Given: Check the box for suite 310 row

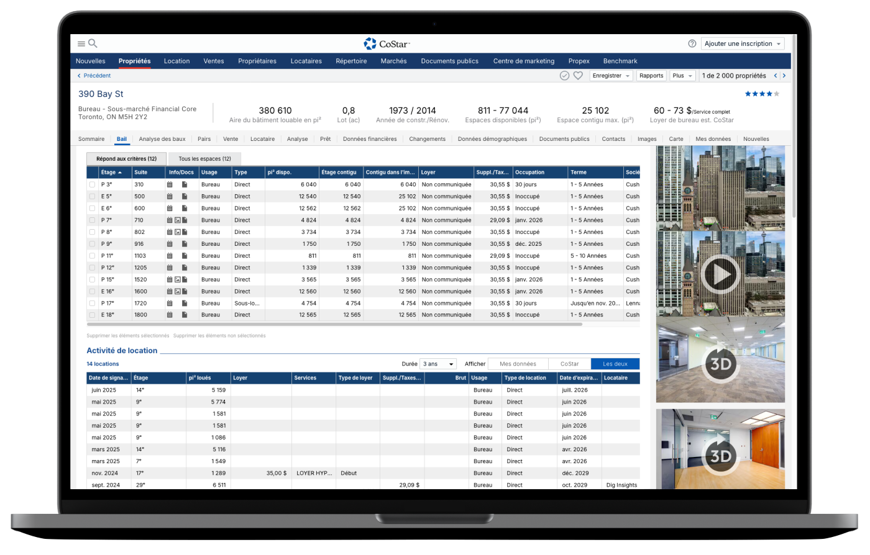Looking at the screenshot, I should (x=93, y=185).
